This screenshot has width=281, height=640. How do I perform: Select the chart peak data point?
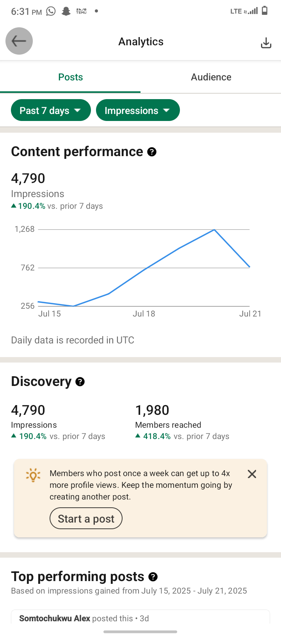pos(214,229)
